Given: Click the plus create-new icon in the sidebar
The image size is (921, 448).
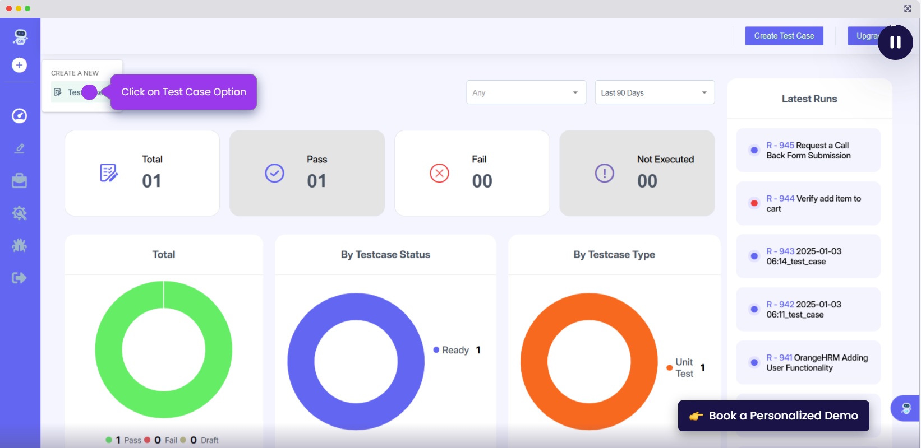Looking at the screenshot, I should pyautogui.click(x=20, y=66).
